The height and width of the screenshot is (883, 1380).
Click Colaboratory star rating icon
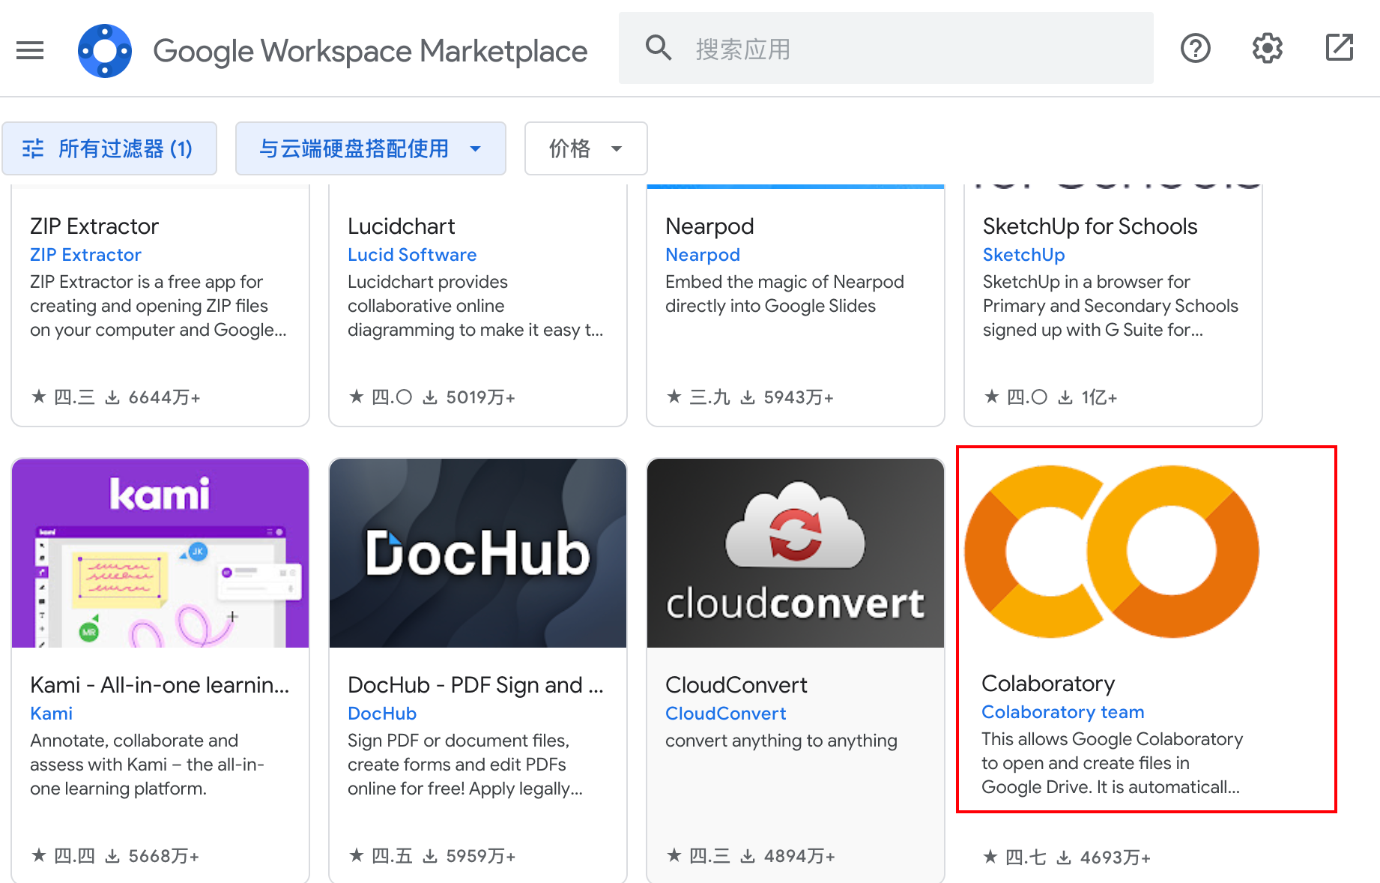pos(990,857)
